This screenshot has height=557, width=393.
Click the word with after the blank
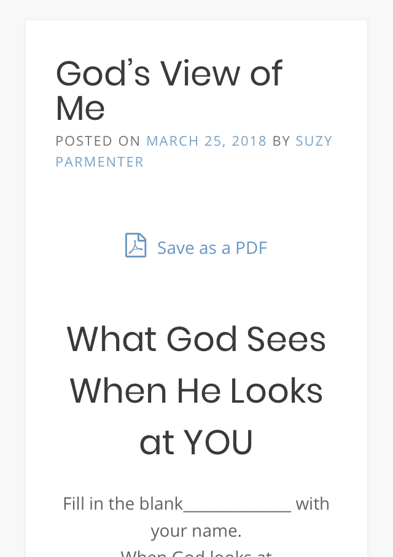313,504
